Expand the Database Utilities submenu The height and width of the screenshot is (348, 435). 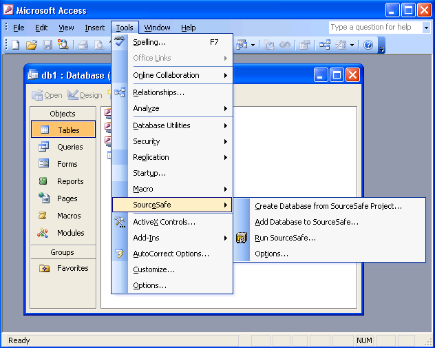tap(172, 125)
